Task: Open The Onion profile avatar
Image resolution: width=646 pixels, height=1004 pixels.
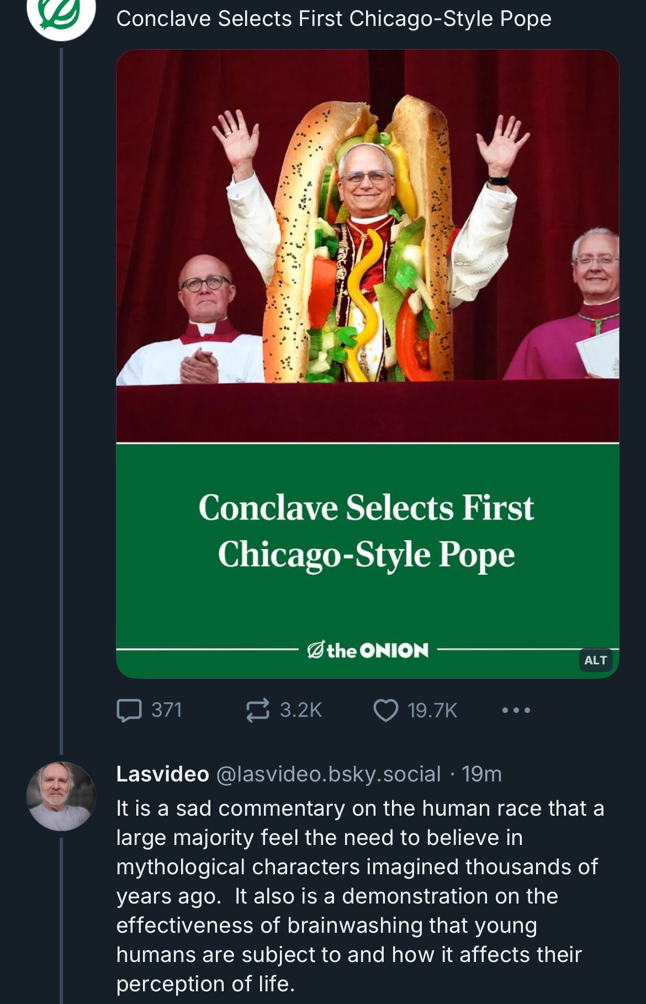Action: click(61, 15)
